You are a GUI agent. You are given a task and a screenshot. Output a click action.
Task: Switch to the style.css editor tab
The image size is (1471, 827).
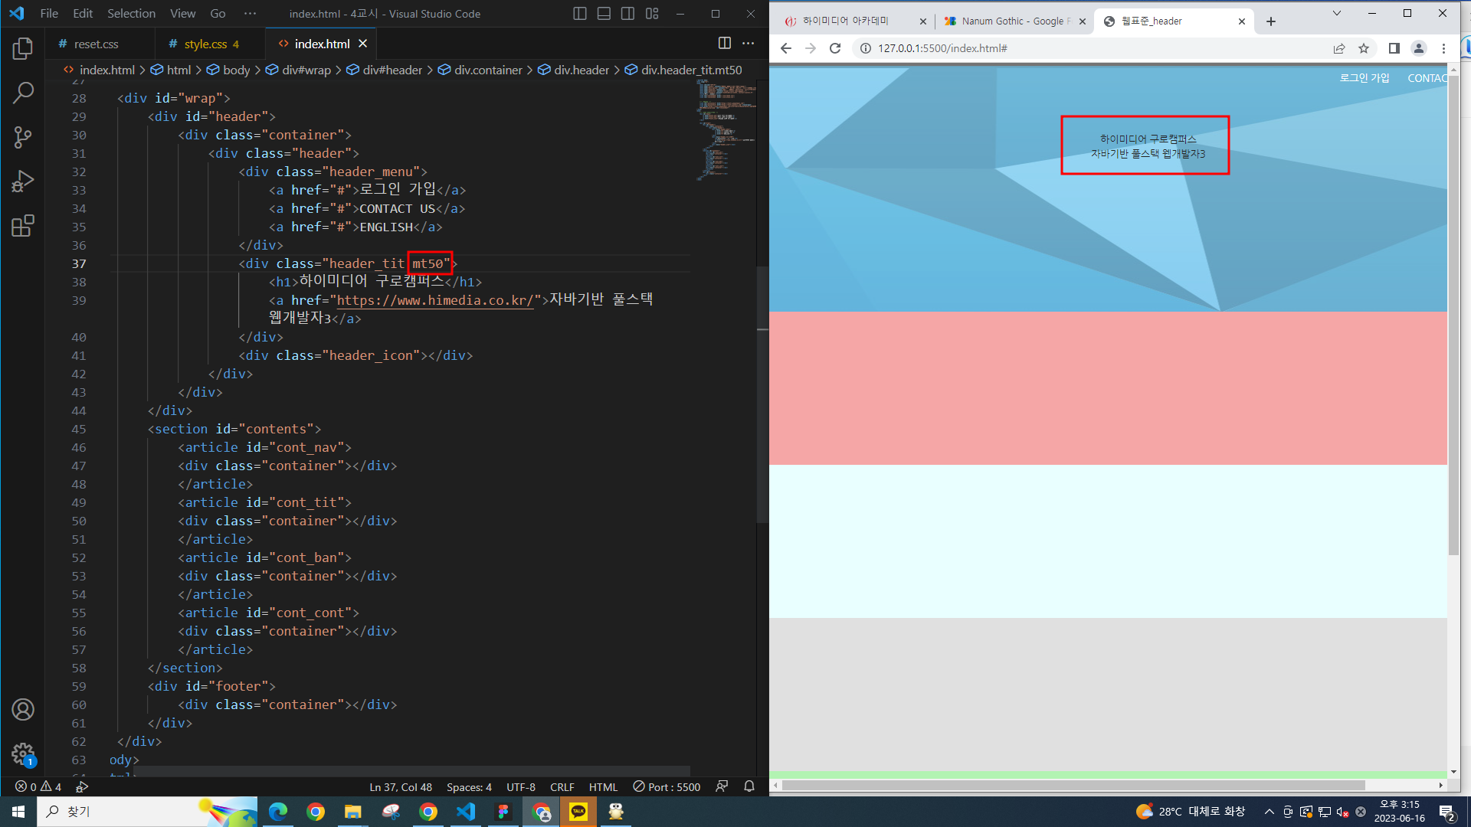click(x=205, y=44)
